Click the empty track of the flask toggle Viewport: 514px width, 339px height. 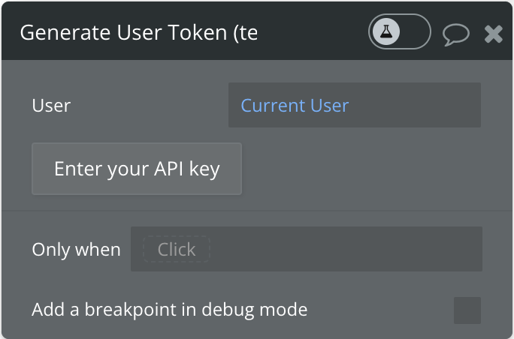tap(415, 31)
